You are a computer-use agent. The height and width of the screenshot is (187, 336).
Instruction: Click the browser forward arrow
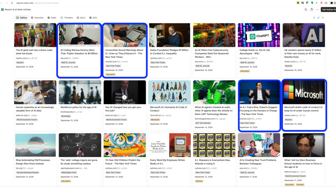(7, 3)
